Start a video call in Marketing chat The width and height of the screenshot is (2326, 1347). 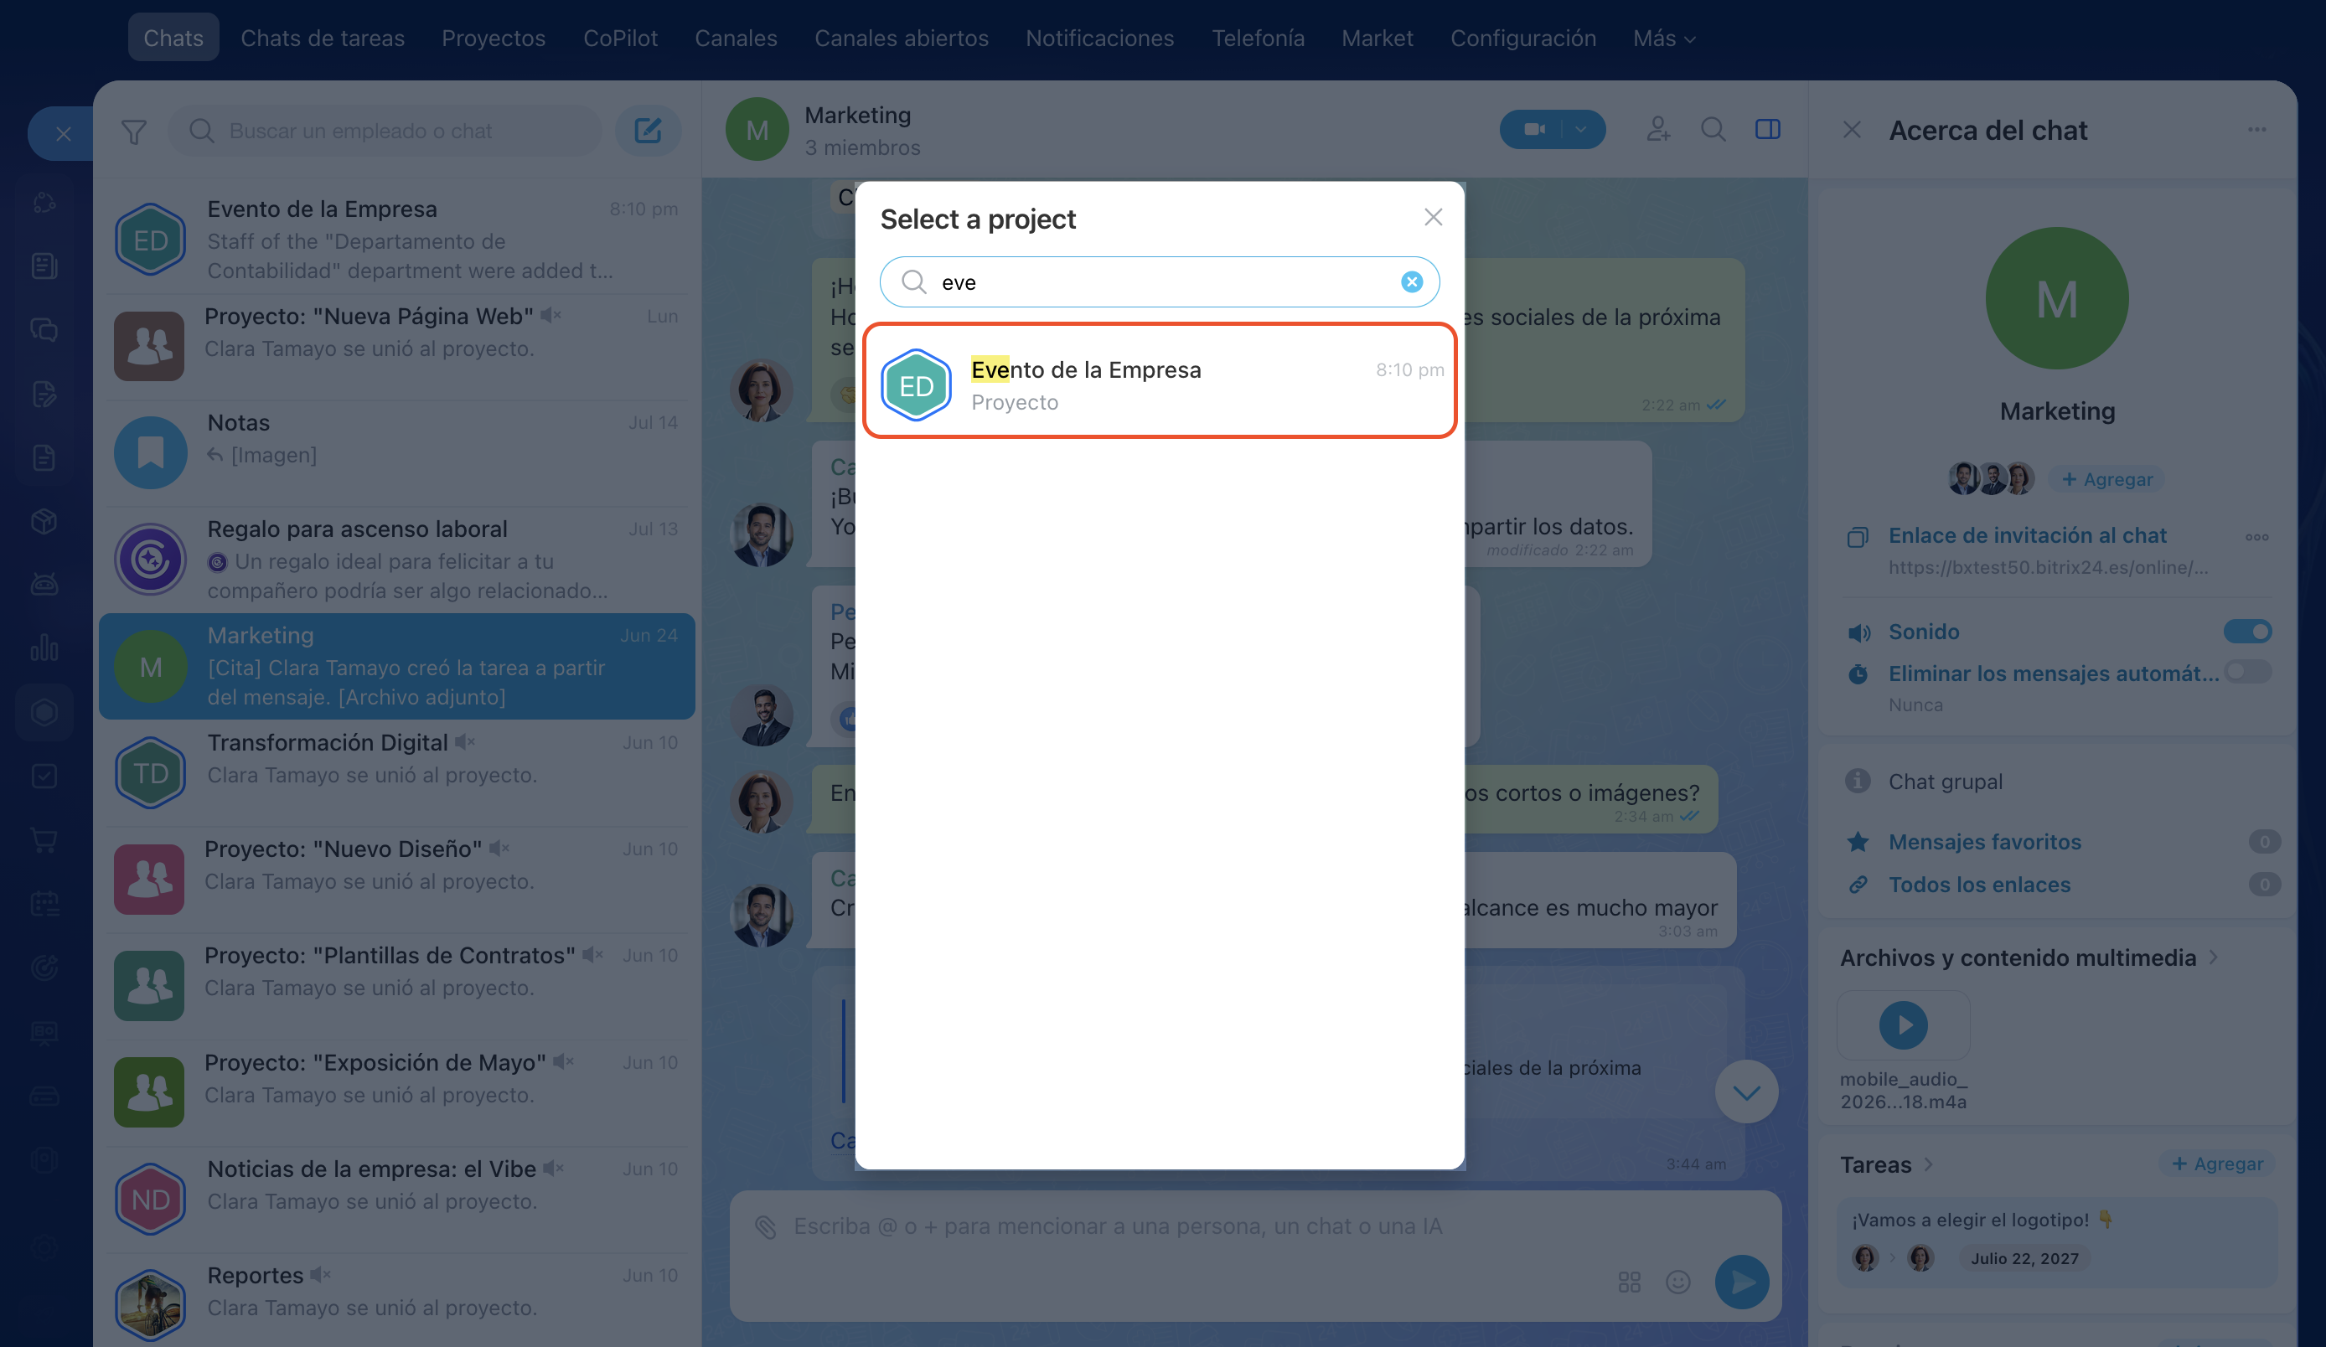pos(1534,130)
